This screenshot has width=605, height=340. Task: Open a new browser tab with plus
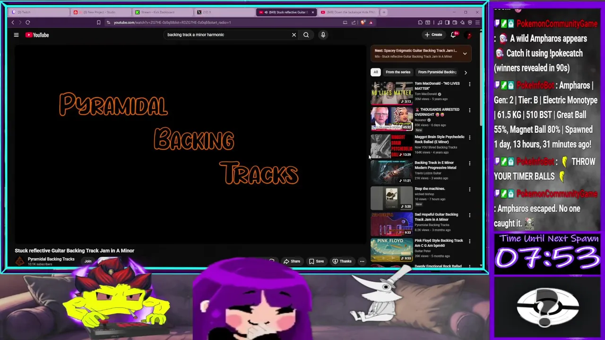[384, 12]
